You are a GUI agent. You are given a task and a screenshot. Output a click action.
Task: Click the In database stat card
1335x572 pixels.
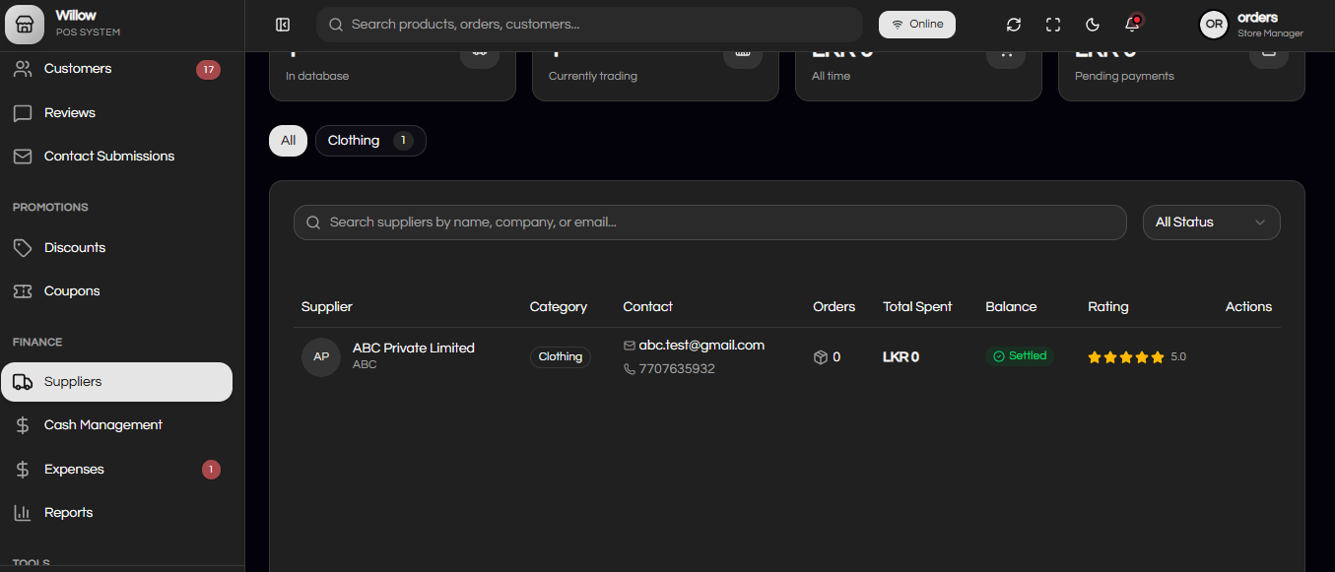(392, 76)
